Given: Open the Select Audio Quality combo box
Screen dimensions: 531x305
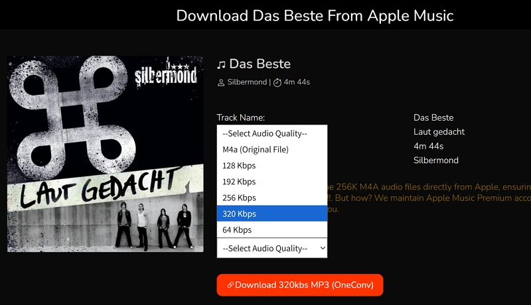Looking at the screenshot, I should click(272, 248).
